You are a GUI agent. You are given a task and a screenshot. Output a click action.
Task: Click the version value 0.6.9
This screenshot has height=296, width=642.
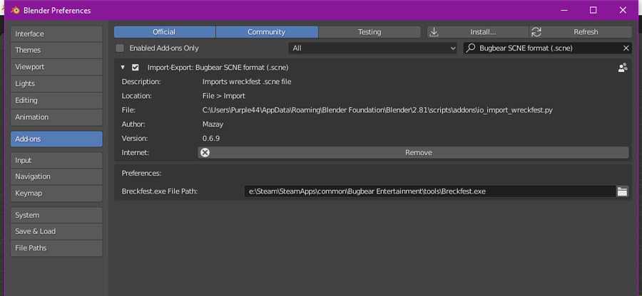(x=211, y=139)
